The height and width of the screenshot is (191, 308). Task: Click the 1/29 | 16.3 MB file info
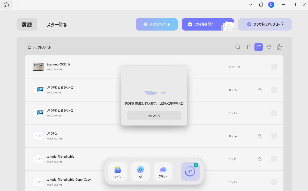[54, 185]
